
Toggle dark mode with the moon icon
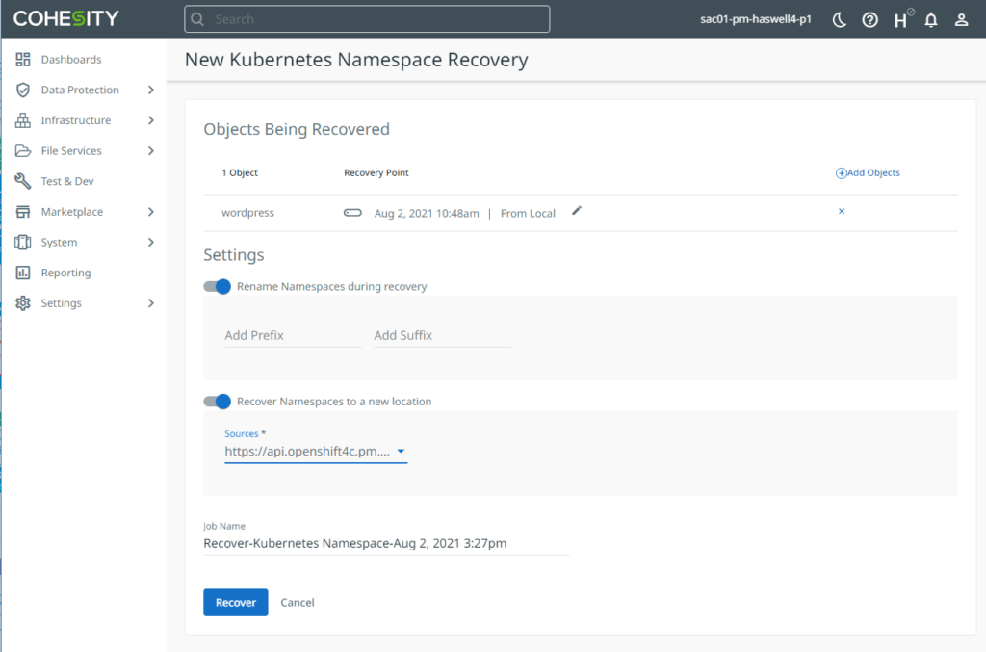839,19
